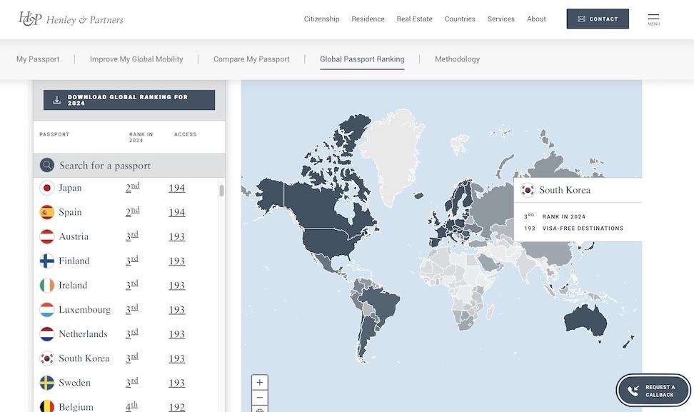Image resolution: width=694 pixels, height=412 pixels.
Task: Click the Finland flag icon
Action: coord(47,261)
